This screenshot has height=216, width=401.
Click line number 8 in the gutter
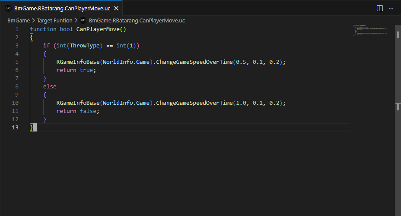(17, 87)
